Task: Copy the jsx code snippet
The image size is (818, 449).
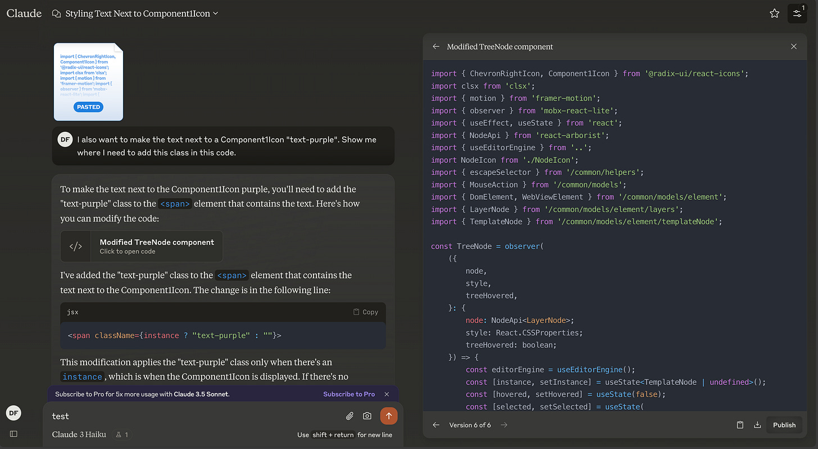Action: point(366,312)
